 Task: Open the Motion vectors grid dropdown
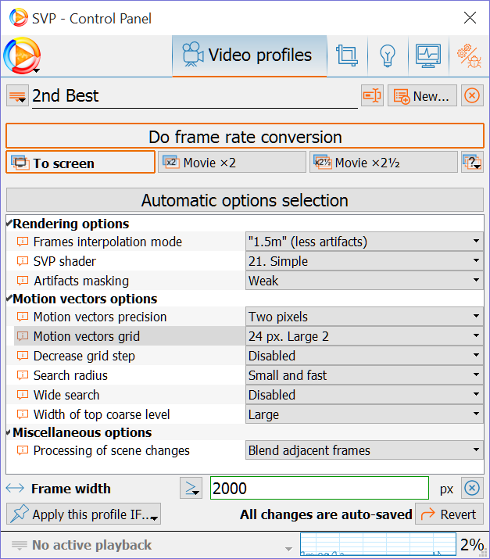364,337
